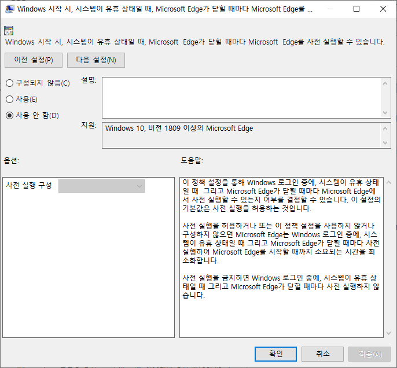Click the policy setting icon above the description

pyautogui.click(x=9, y=31)
